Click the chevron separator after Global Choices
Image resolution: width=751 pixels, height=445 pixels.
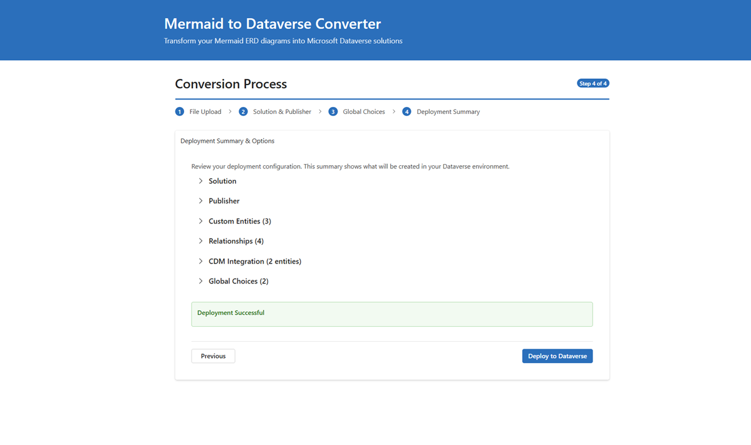click(x=394, y=111)
